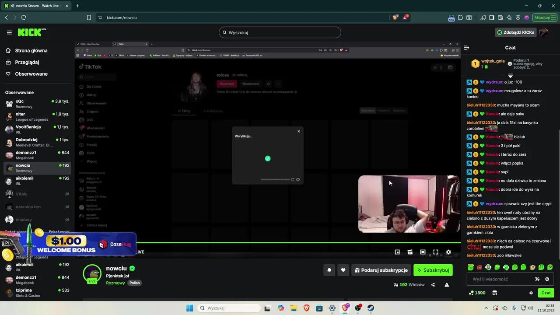Expand the gift leaderboard under wojtek_gola

click(510, 76)
